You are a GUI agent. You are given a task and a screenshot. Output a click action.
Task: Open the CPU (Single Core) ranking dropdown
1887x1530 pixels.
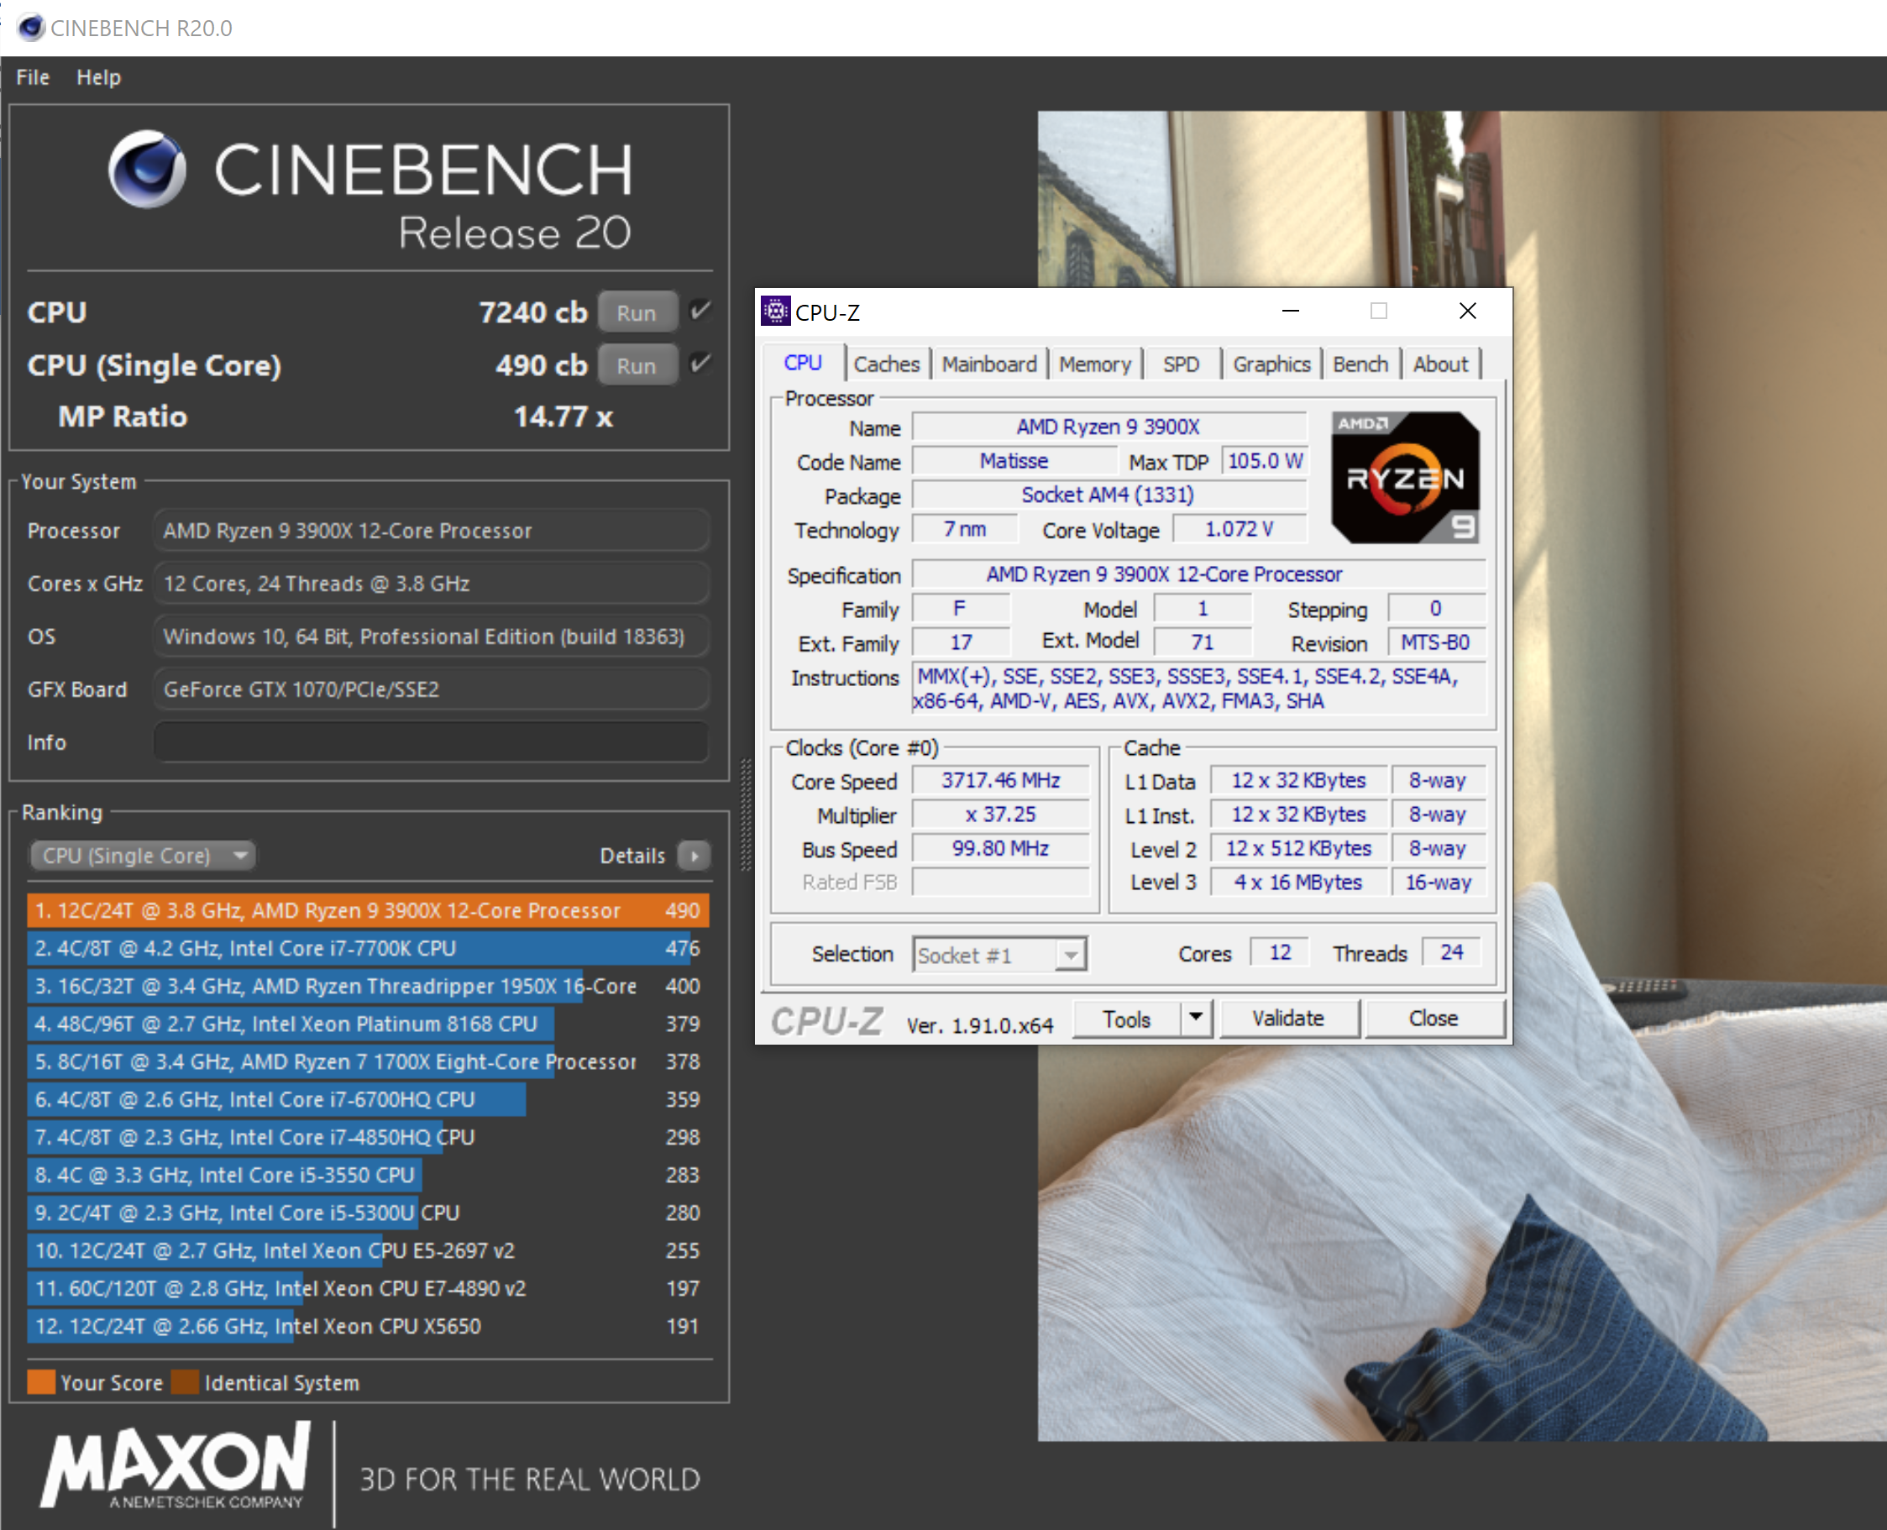tap(143, 856)
